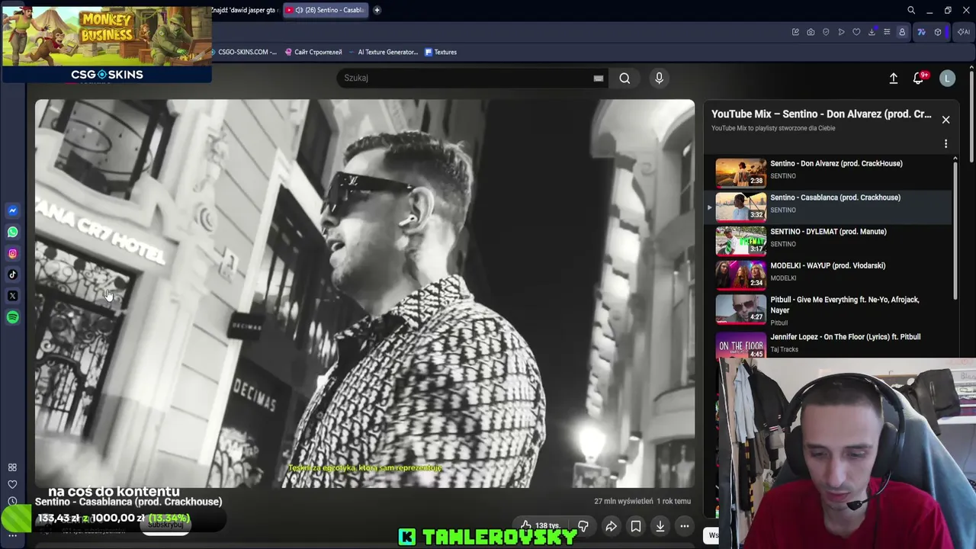Open the extensions cube icon
The width and height of the screenshot is (976, 549).
click(938, 32)
